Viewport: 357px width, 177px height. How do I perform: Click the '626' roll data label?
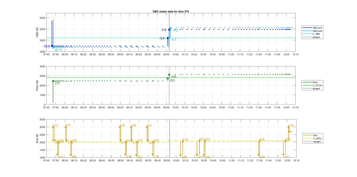262,140
